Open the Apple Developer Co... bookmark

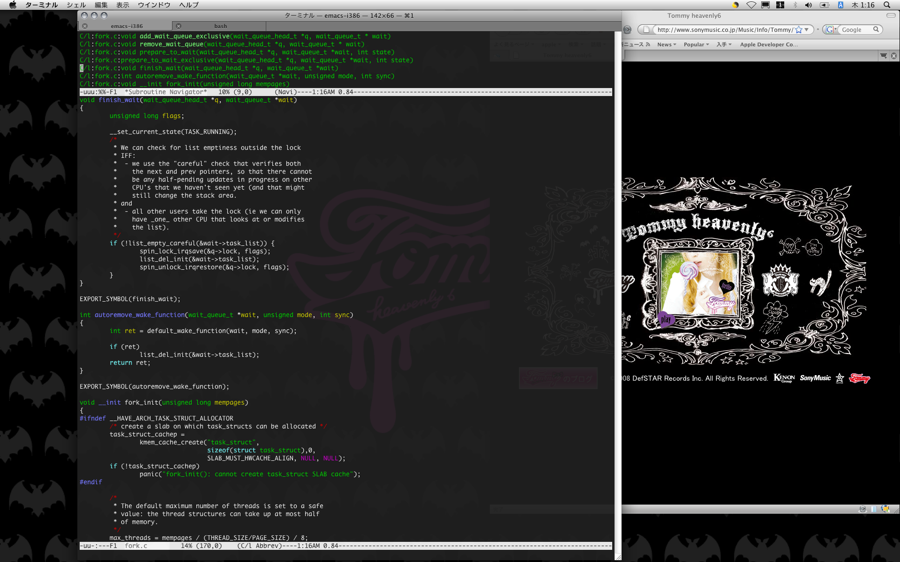769,44
